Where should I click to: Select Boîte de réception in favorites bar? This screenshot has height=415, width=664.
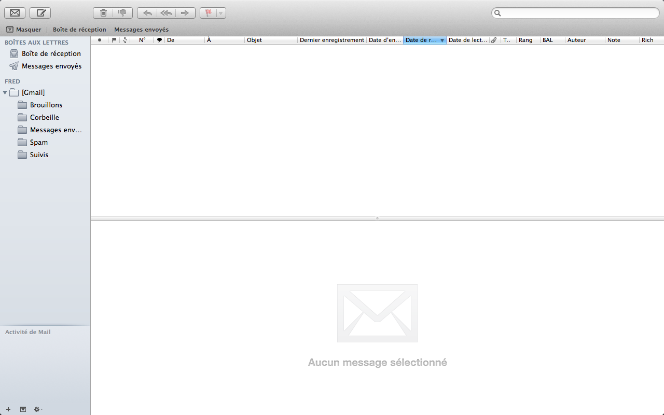79,30
